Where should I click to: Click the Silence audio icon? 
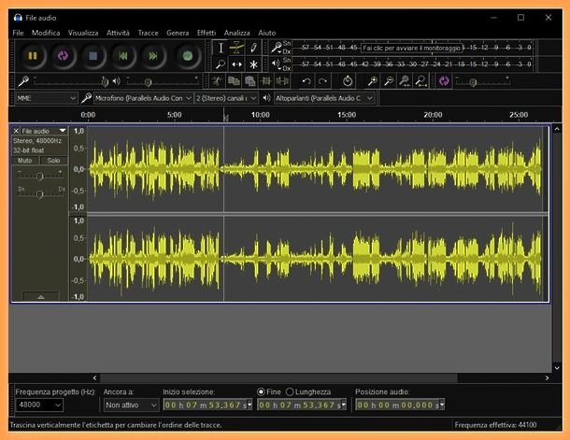pos(282,81)
